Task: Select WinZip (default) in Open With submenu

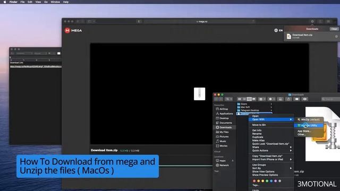Action: pos(309,119)
